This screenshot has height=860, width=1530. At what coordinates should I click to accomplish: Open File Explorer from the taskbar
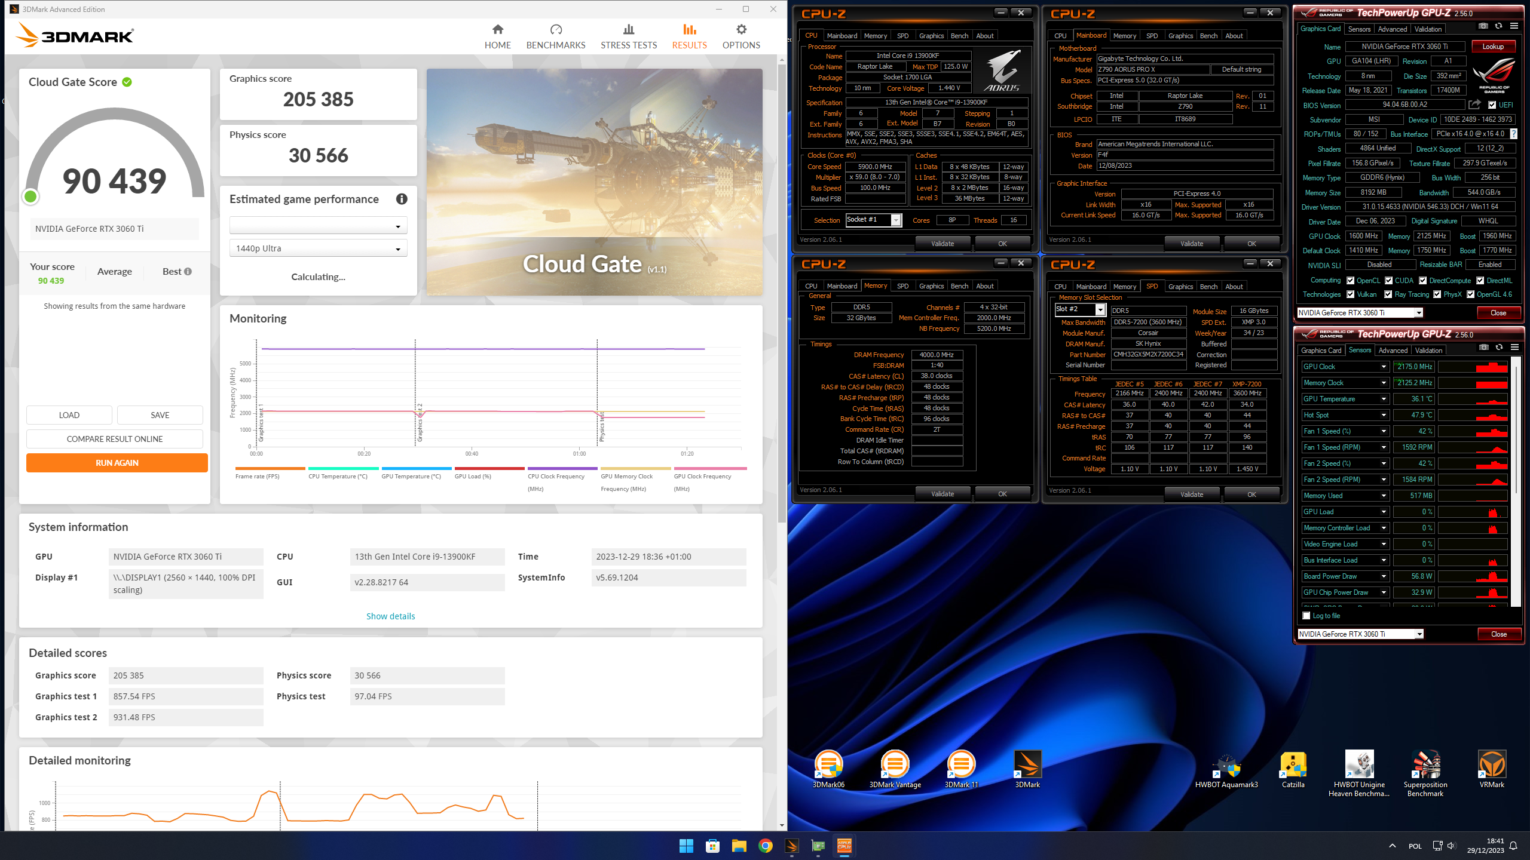(739, 846)
